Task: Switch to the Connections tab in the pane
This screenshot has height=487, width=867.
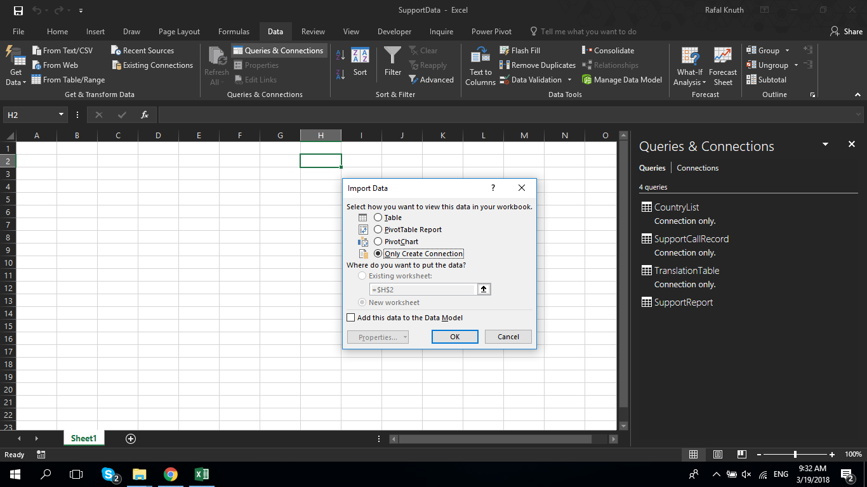Action: pos(697,167)
